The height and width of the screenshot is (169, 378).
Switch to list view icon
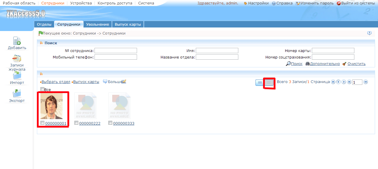[260, 83]
